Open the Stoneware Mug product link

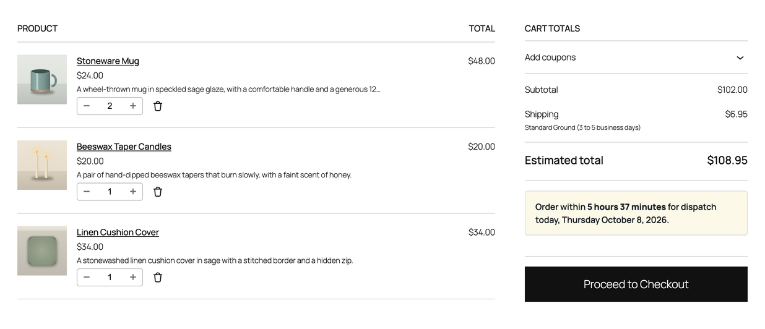pos(108,61)
